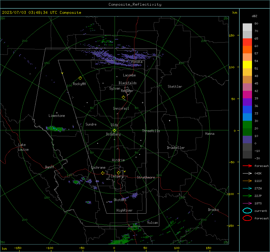The width and height of the screenshot is (270, 252).
Task: Click the 80 dBZ light gray swatch
Action: pos(247,27)
